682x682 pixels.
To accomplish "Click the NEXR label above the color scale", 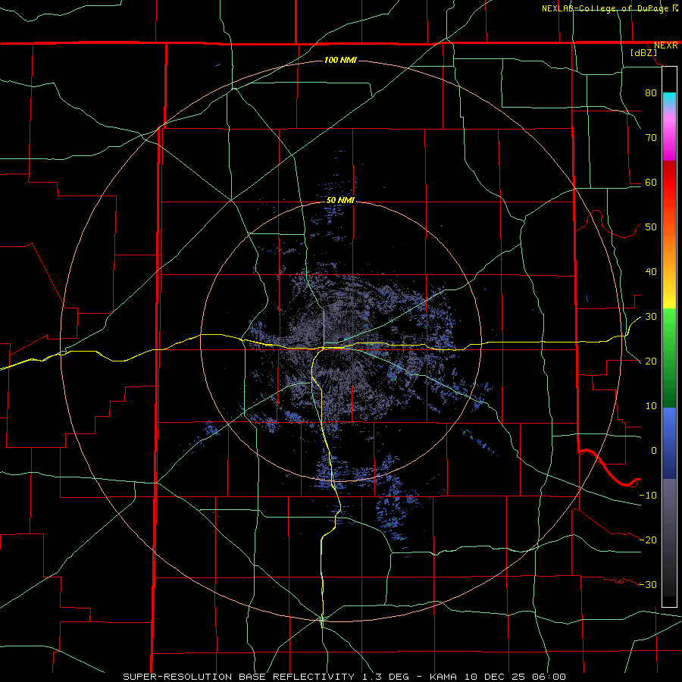I will [665, 45].
